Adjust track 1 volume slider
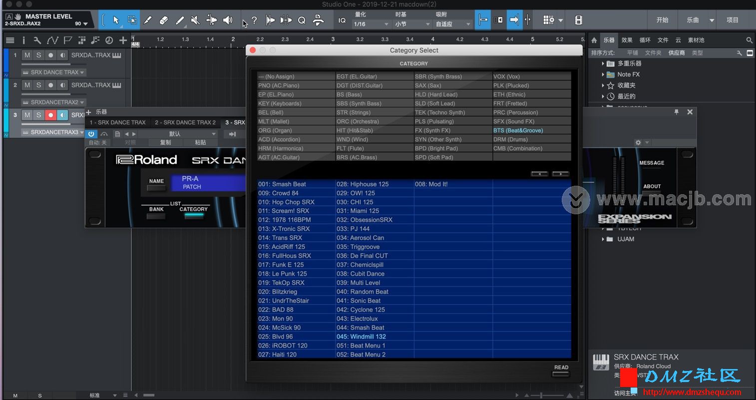Viewport: 756px width, 400px height. pos(53,64)
